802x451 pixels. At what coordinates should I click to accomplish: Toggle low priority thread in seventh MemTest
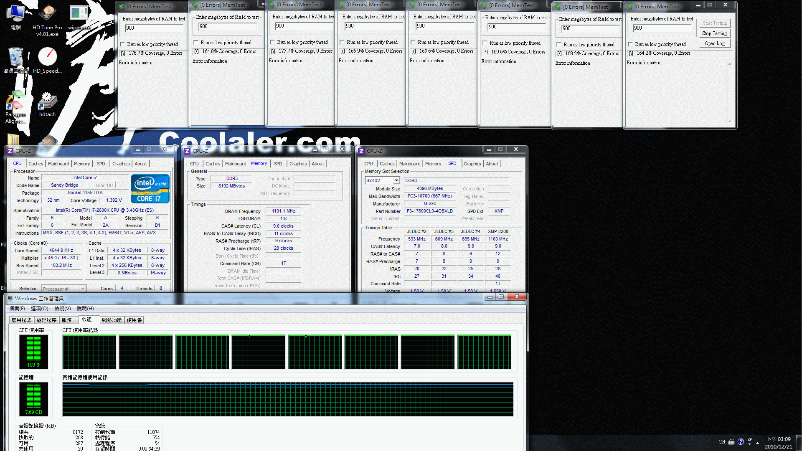tap(559, 45)
